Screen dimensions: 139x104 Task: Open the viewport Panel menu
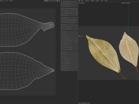[x=106, y=1]
